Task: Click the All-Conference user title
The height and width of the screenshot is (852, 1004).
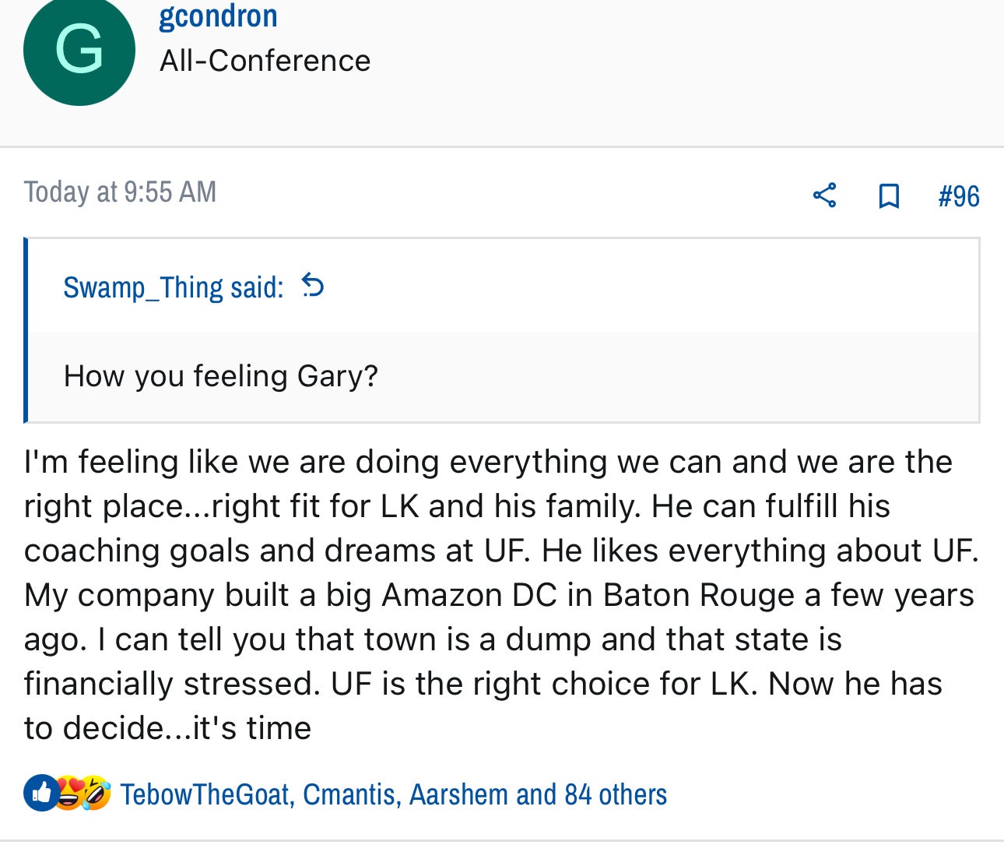Action: (265, 61)
